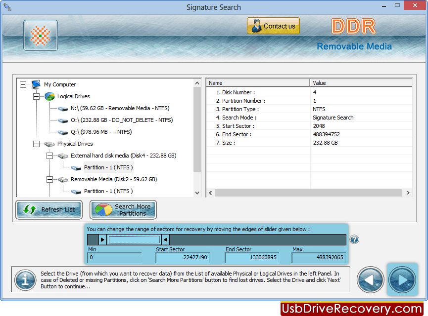Viewport: 428px width, 316px height.
Task: Click the External hard disk media icon
Action: click(63, 156)
